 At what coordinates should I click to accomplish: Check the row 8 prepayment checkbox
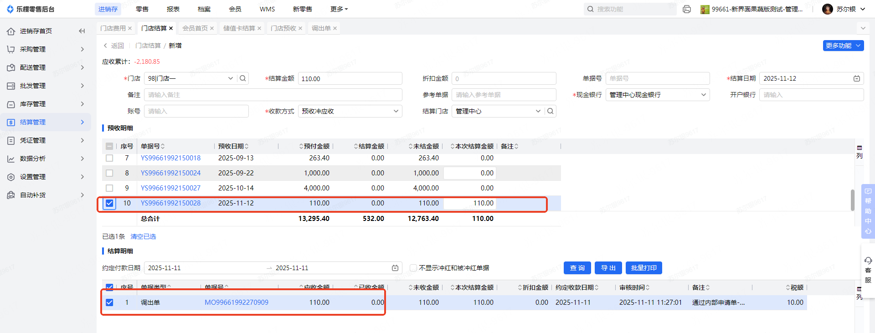[109, 173]
